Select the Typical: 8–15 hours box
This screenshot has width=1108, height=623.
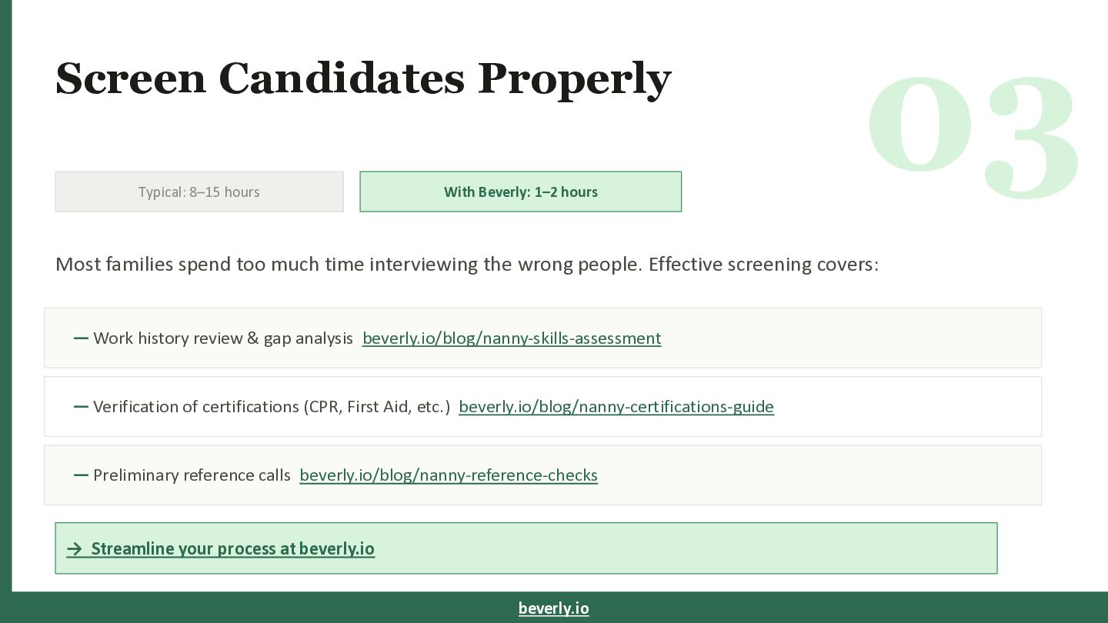coord(199,192)
